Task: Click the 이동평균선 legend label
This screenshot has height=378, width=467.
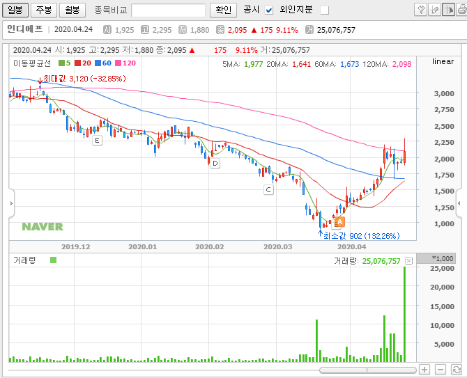Action: 33,63
